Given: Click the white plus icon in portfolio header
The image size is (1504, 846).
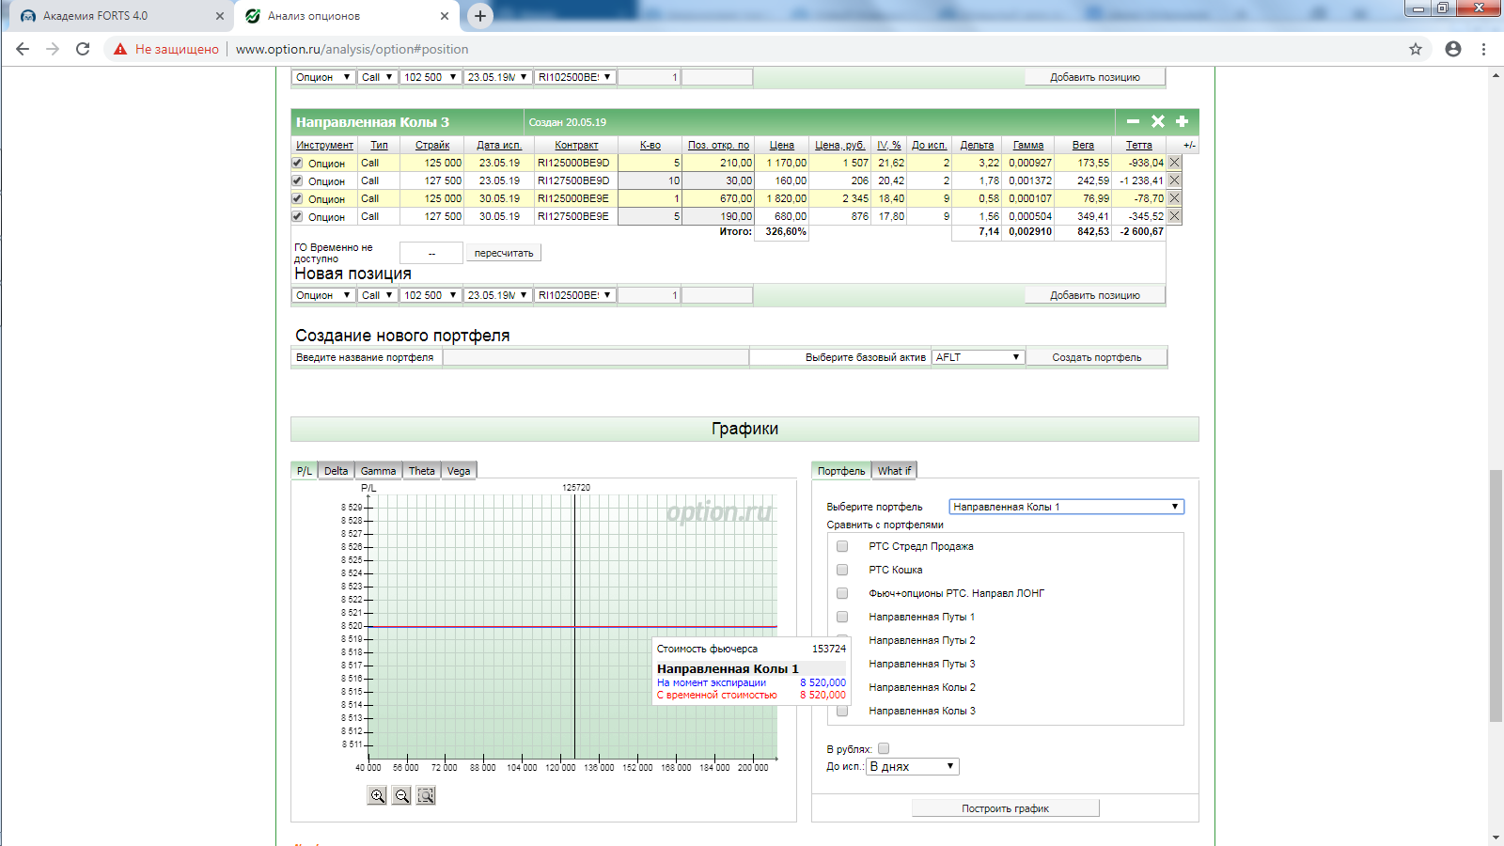Looking at the screenshot, I should (1183, 121).
